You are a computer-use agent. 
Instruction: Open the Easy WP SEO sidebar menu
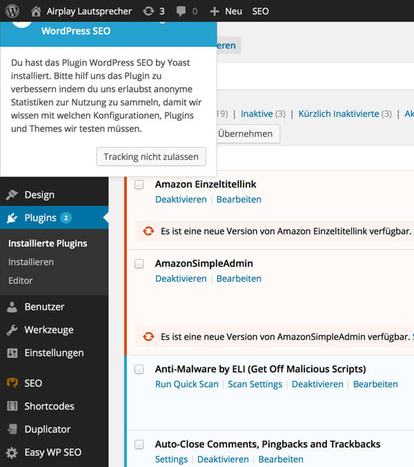tap(55, 453)
